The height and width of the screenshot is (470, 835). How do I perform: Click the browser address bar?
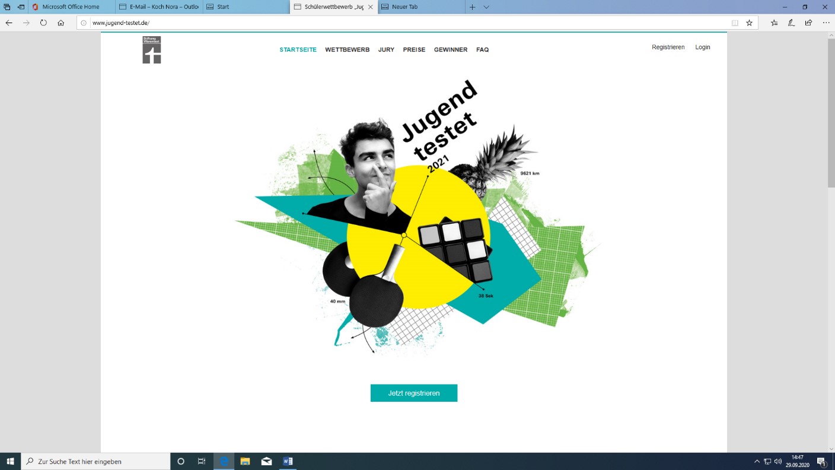[403, 23]
